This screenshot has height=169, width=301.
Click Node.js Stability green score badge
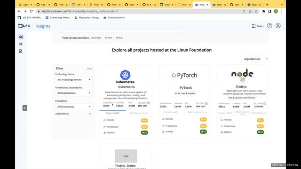pyautogui.click(x=260, y=132)
